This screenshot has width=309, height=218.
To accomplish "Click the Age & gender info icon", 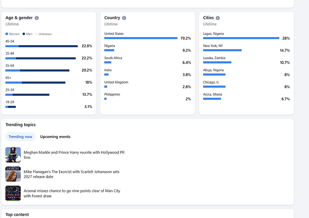I will coord(37,18).
